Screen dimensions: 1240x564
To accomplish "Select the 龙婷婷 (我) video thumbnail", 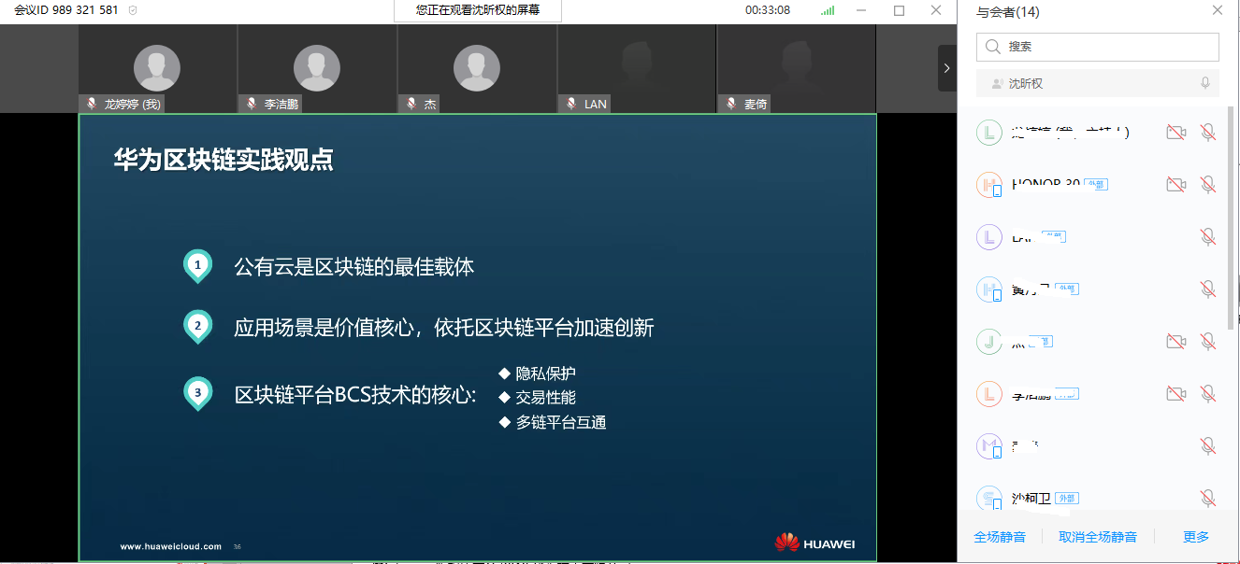I will point(157,68).
